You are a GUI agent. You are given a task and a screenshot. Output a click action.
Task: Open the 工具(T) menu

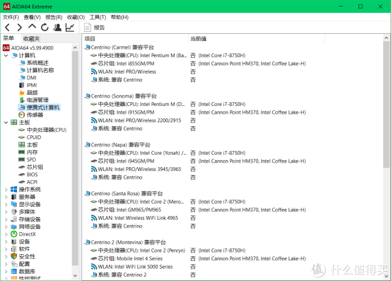(x=98, y=17)
